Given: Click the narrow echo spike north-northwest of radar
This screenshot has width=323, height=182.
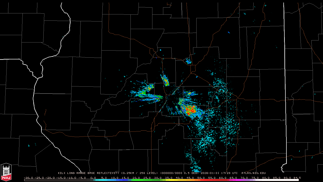Looking at the screenshot, I should click(165, 80).
